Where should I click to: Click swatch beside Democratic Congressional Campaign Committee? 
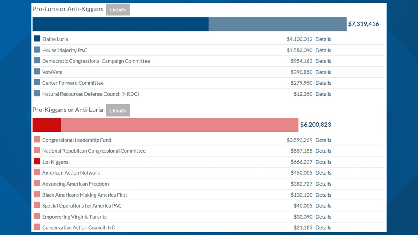pos(37,60)
